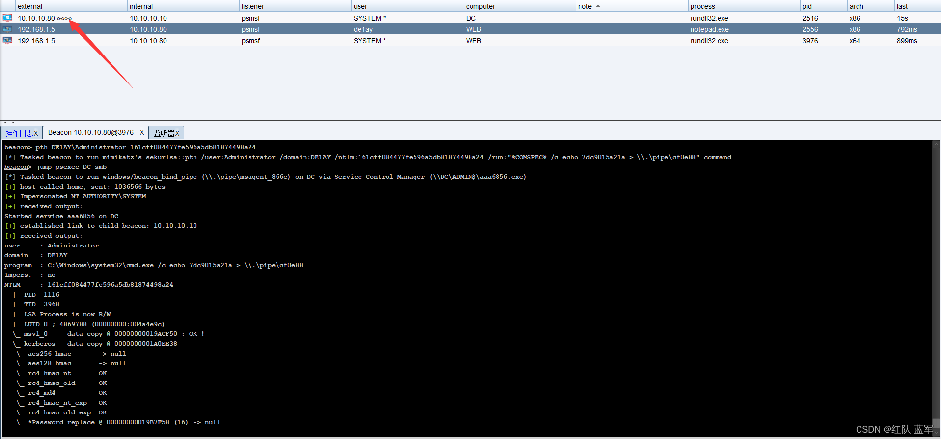Image resolution: width=941 pixels, height=439 pixels.
Task: Sort sessions by last column
Action: (917, 6)
